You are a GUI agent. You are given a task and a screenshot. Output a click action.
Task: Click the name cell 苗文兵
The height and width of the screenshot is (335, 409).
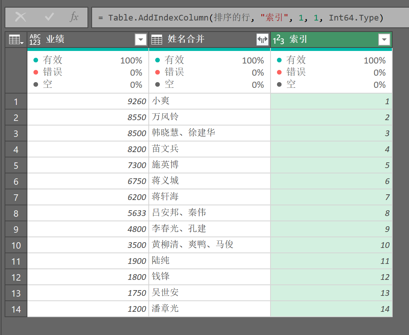click(x=210, y=149)
